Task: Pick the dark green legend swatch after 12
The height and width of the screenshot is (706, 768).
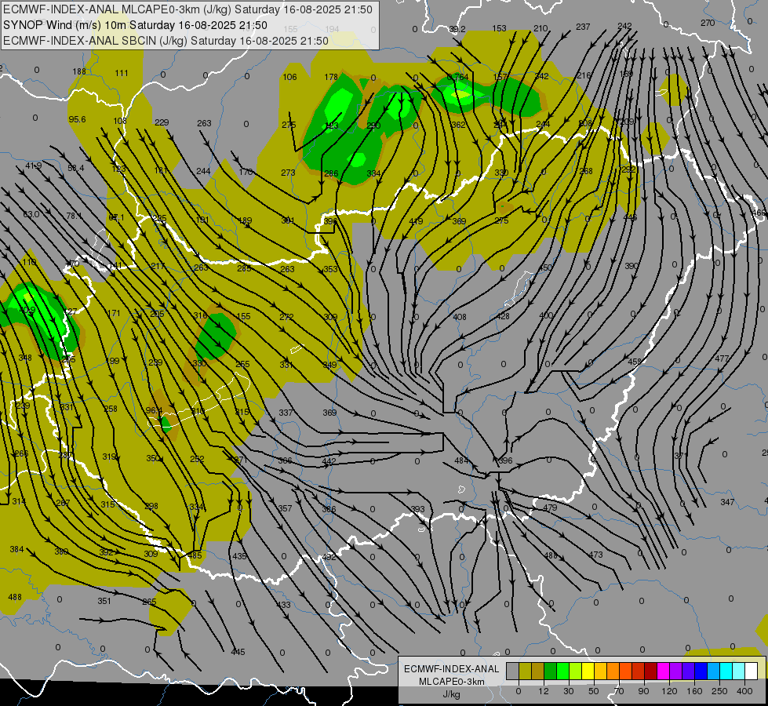Action: (x=550, y=671)
